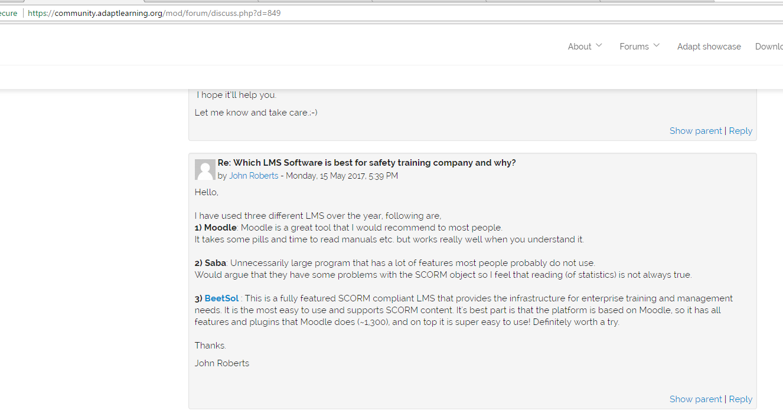
Task: Expand the About menu chevron arrow
Action: [x=599, y=45]
